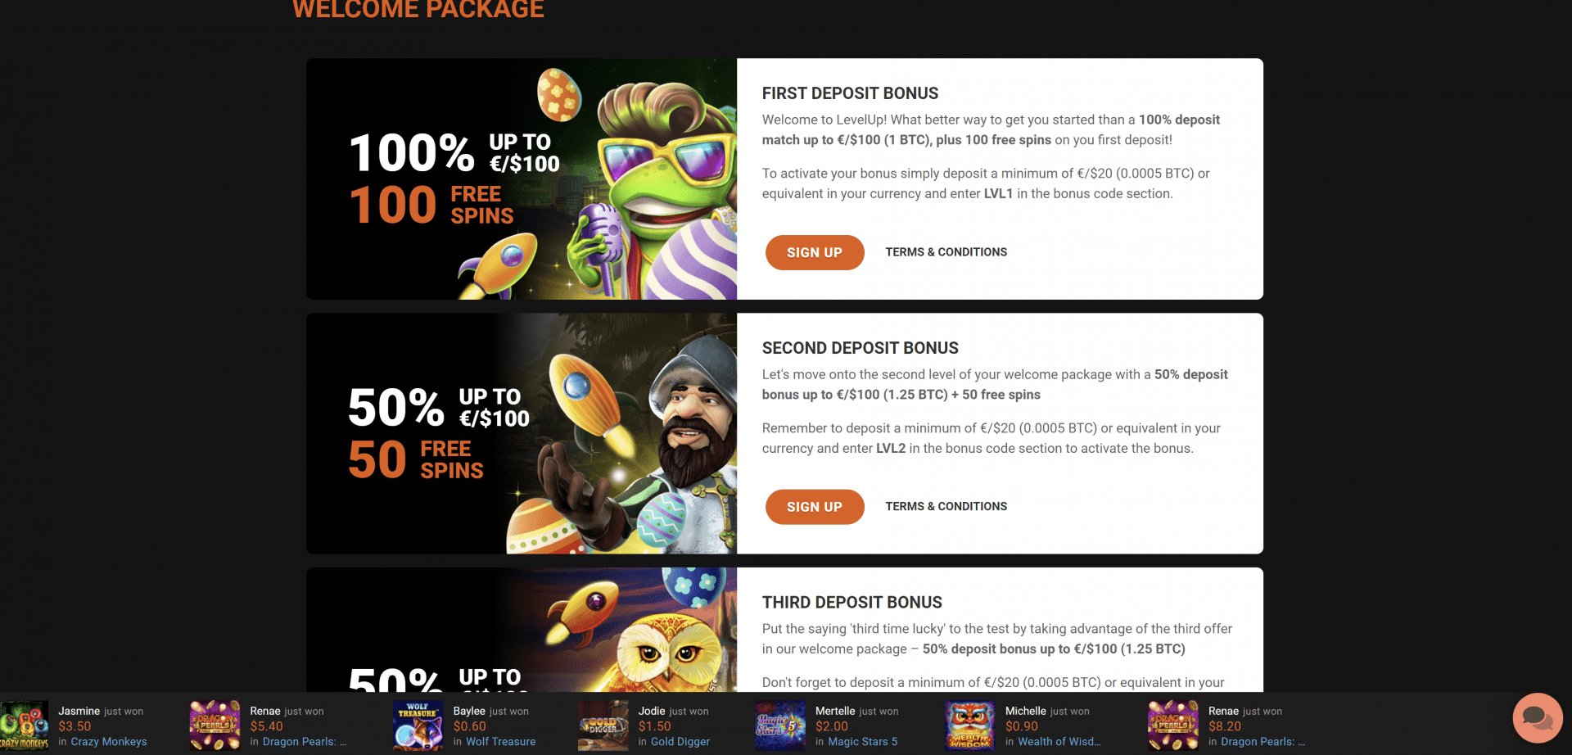This screenshot has width=1572, height=755.
Task: Click Dragon Pearls icon beside Renae $5.40
Action: [215, 726]
